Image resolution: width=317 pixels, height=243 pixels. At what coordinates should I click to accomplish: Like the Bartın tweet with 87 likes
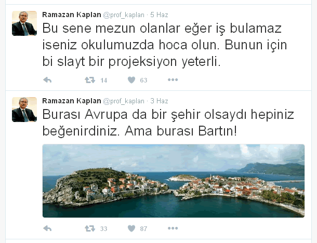tap(131, 228)
